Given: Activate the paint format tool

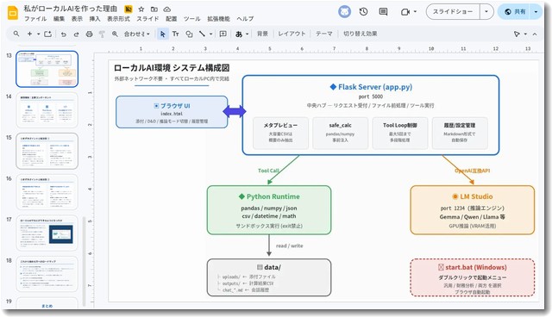Looking at the screenshot, I should click(102, 34).
